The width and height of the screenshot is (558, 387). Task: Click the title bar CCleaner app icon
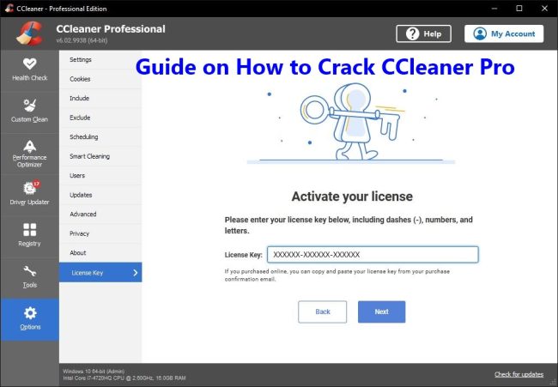[x=9, y=9]
